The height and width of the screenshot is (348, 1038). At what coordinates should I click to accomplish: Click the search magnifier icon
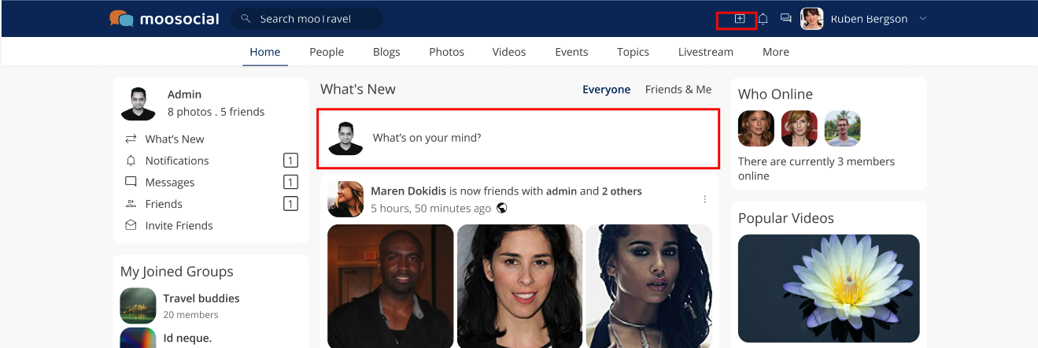click(x=246, y=18)
